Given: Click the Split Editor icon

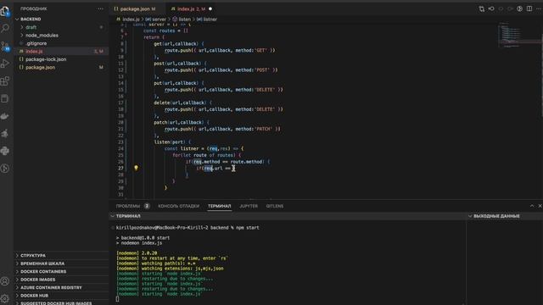Looking at the screenshot, I should coord(529,9).
